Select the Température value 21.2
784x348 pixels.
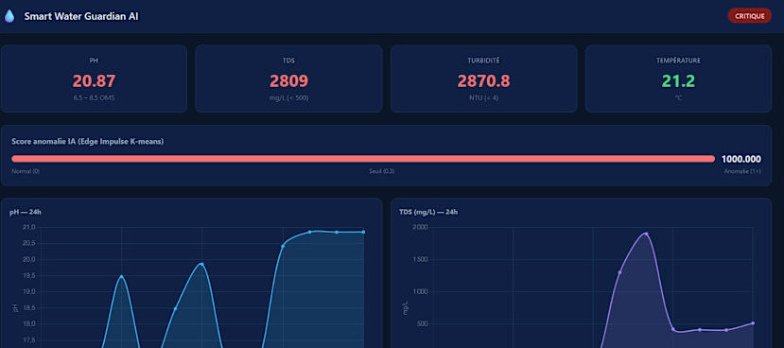pyautogui.click(x=678, y=81)
